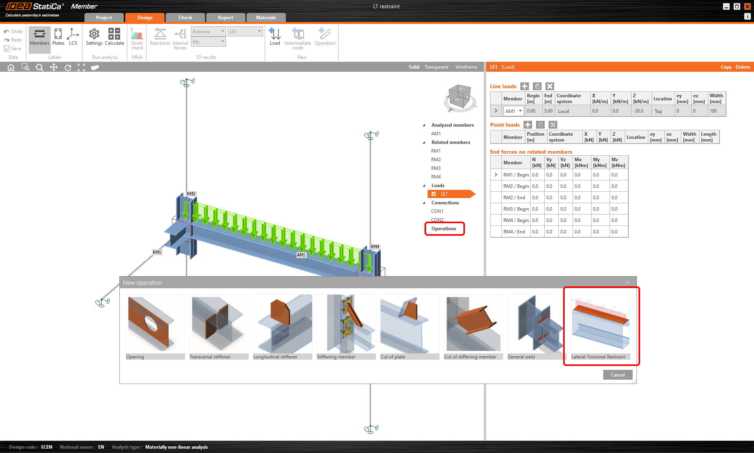Select the Members tool in Labels group

point(39,38)
